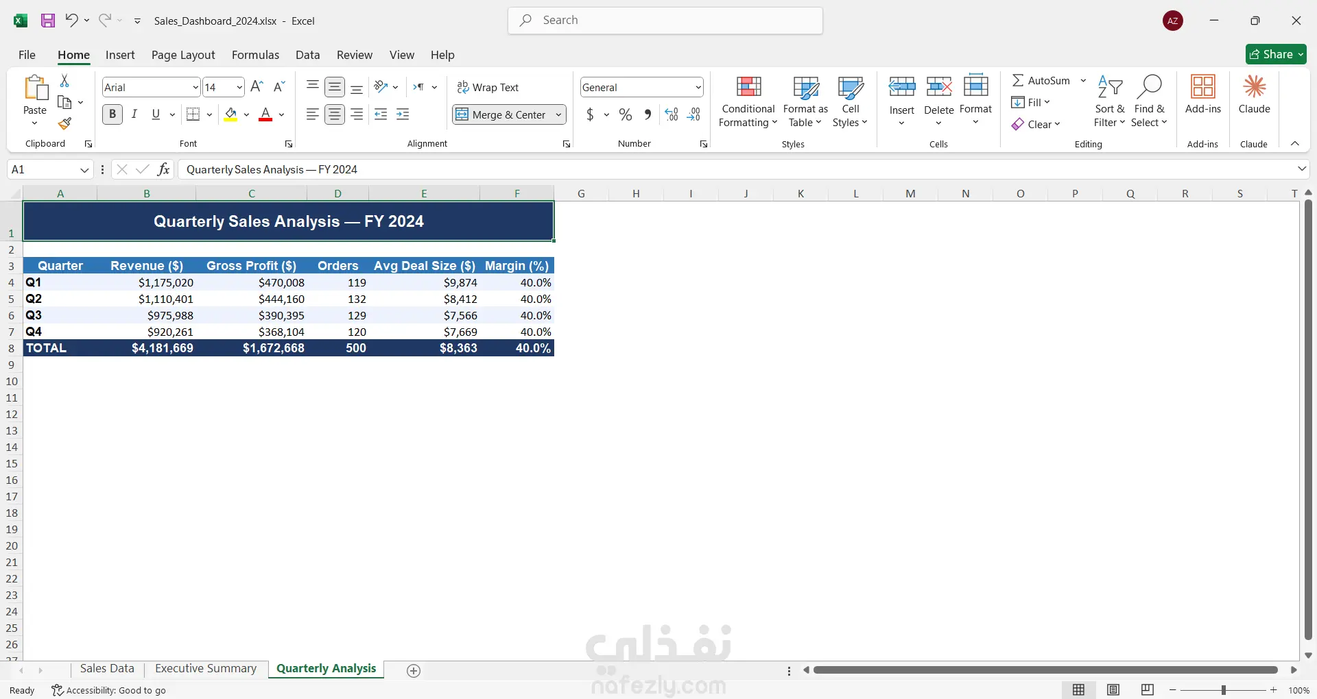Click the Search box in title bar

click(x=665, y=21)
